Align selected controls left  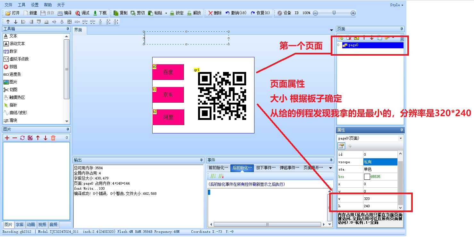tap(23, 22)
